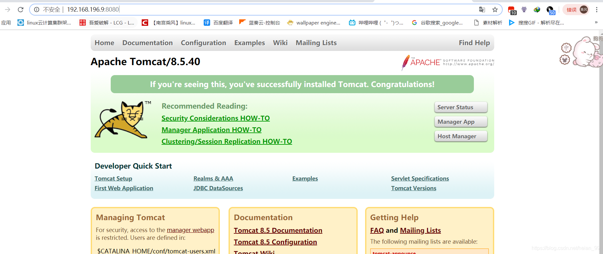Click the Manager App button
603x254 pixels.
(x=461, y=122)
